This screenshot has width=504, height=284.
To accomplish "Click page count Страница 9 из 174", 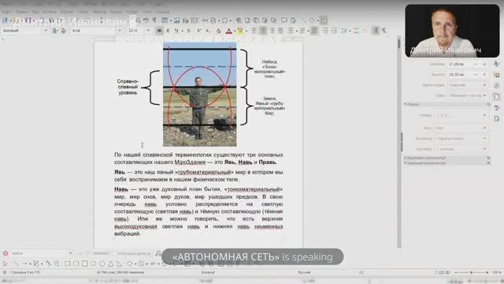I will click(25, 272).
